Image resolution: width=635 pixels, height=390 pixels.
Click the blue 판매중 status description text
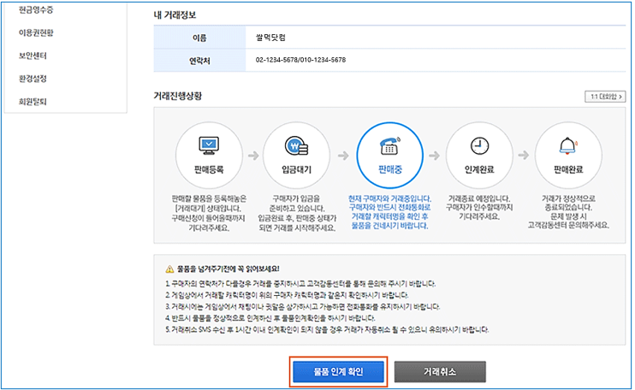(389, 212)
